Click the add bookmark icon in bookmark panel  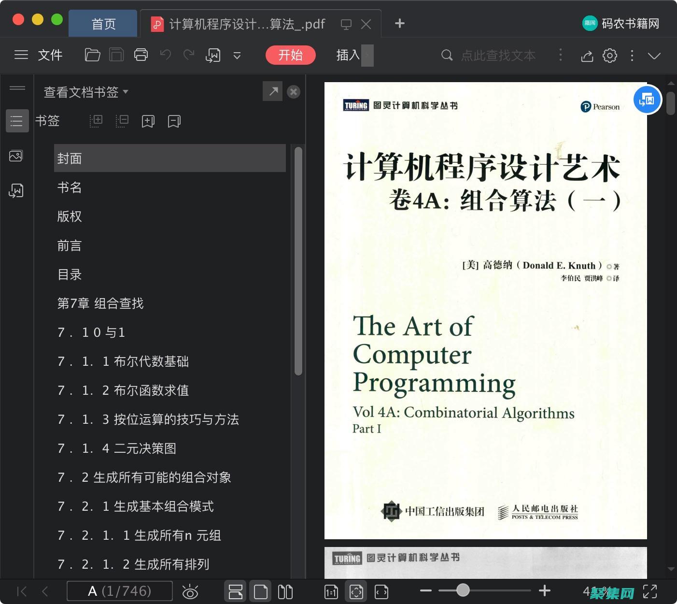click(x=148, y=121)
